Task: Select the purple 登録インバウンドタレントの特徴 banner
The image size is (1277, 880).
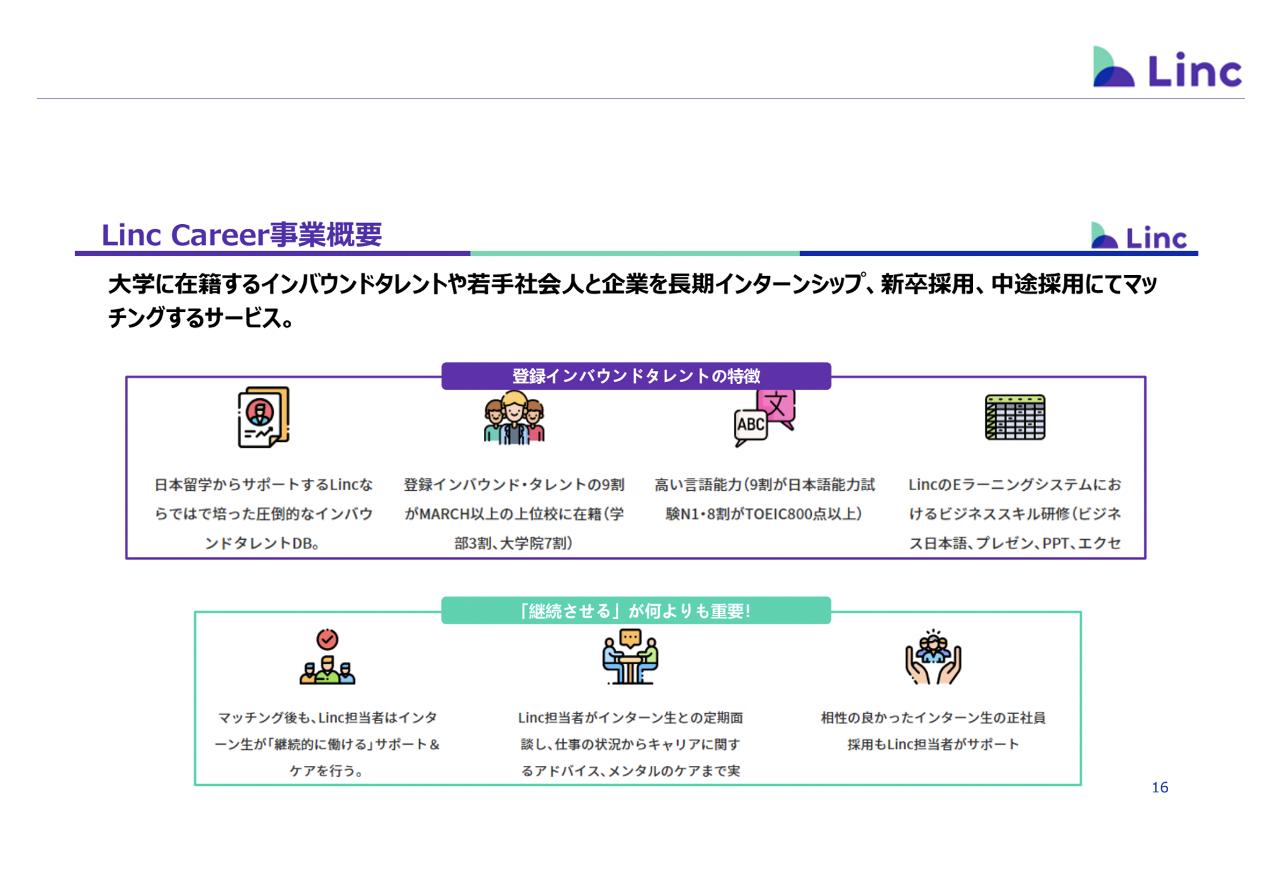Action: [x=636, y=376]
